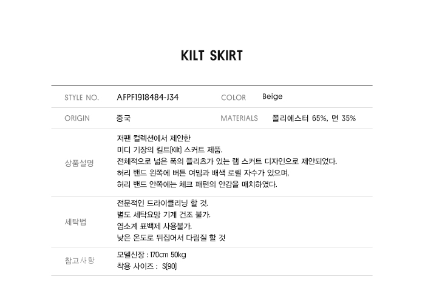Click the 참고사항 row label

[80, 261]
